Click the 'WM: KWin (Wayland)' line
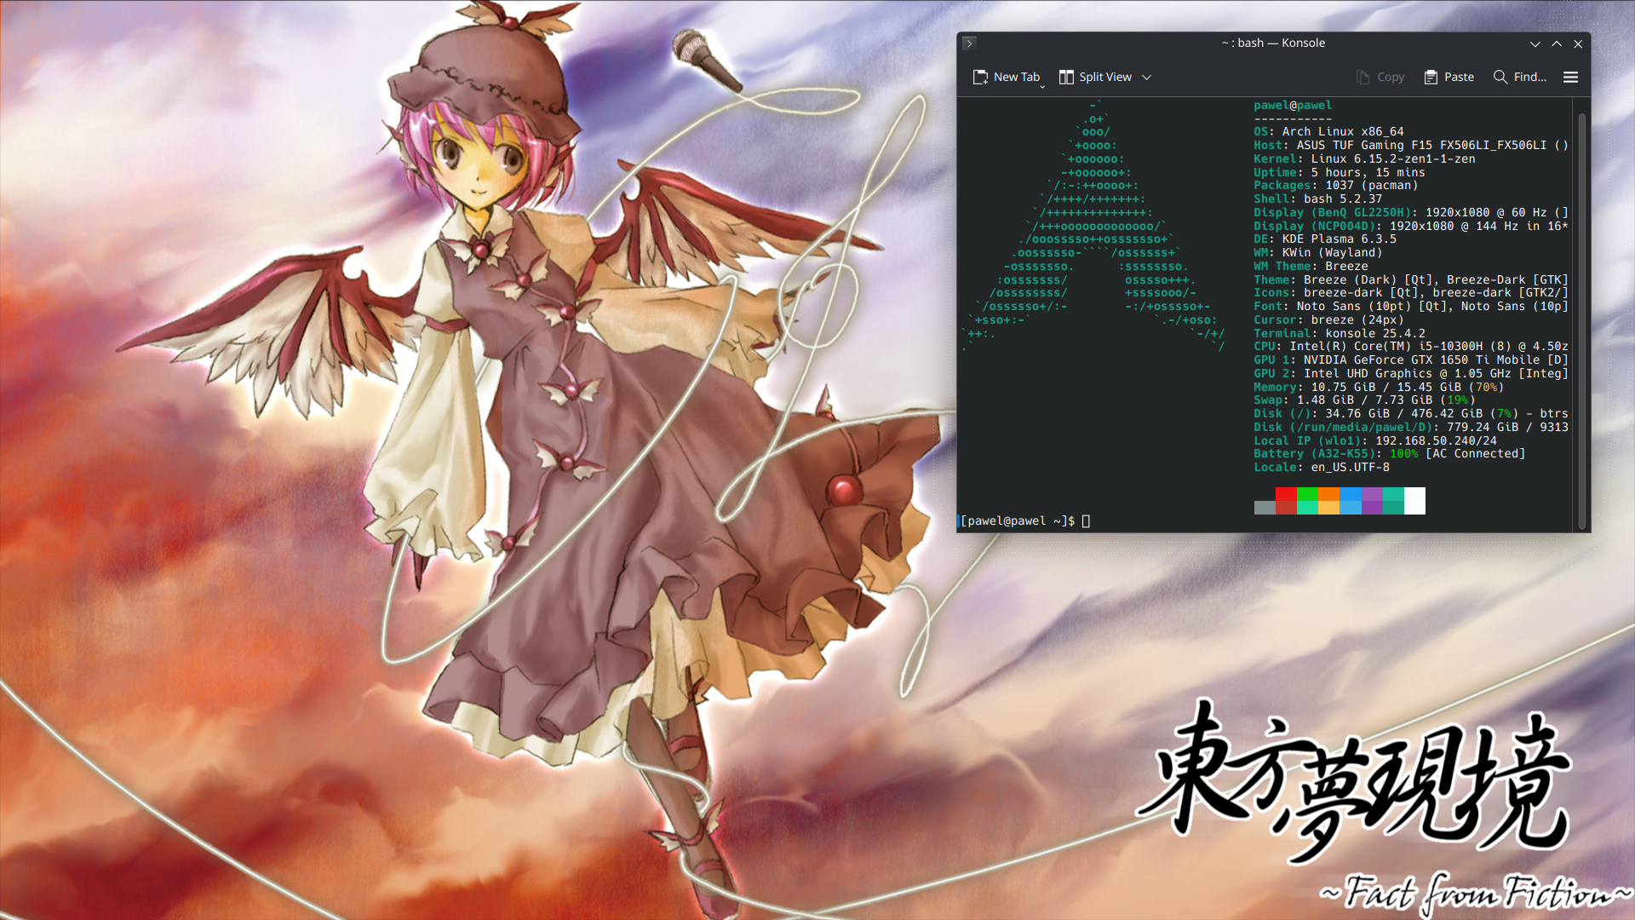1635x920 pixels. coord(1317,253)
